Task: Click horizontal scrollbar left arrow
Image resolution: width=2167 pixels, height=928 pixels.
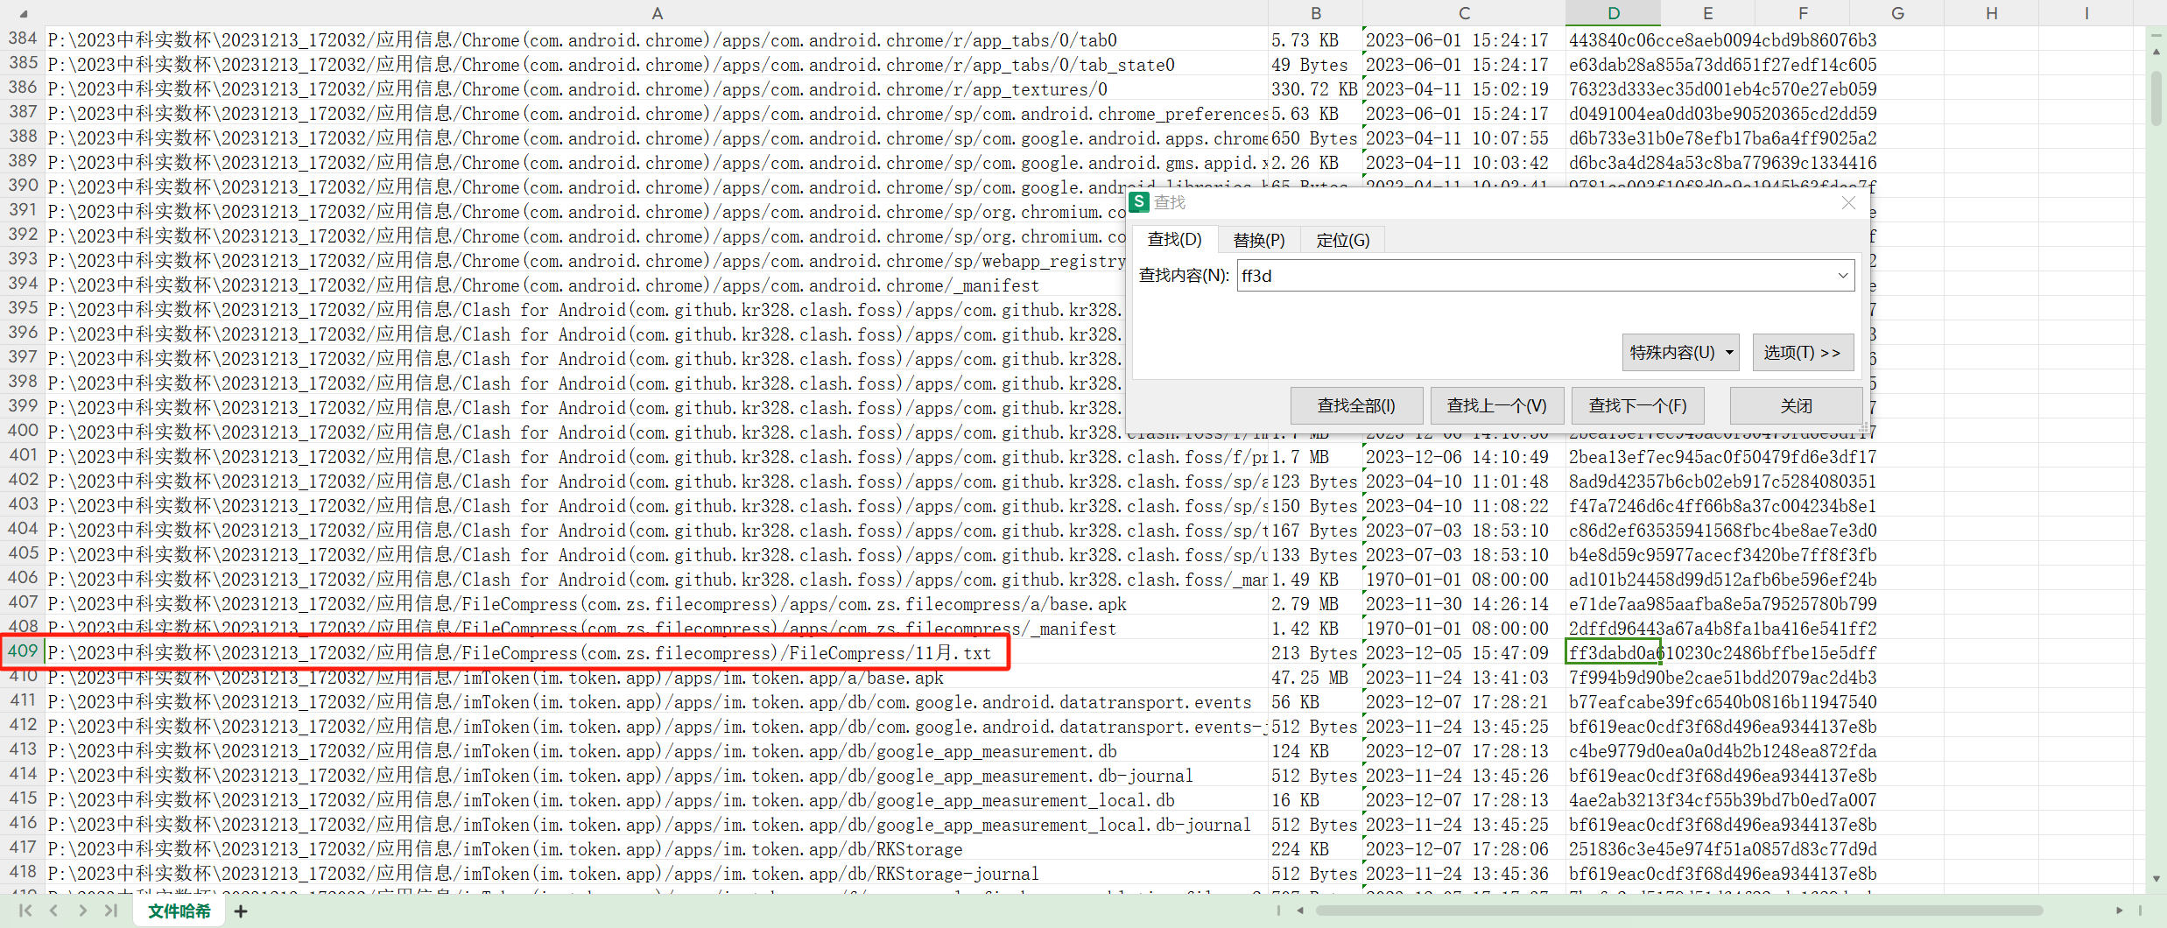Action: click(1301, 910)
